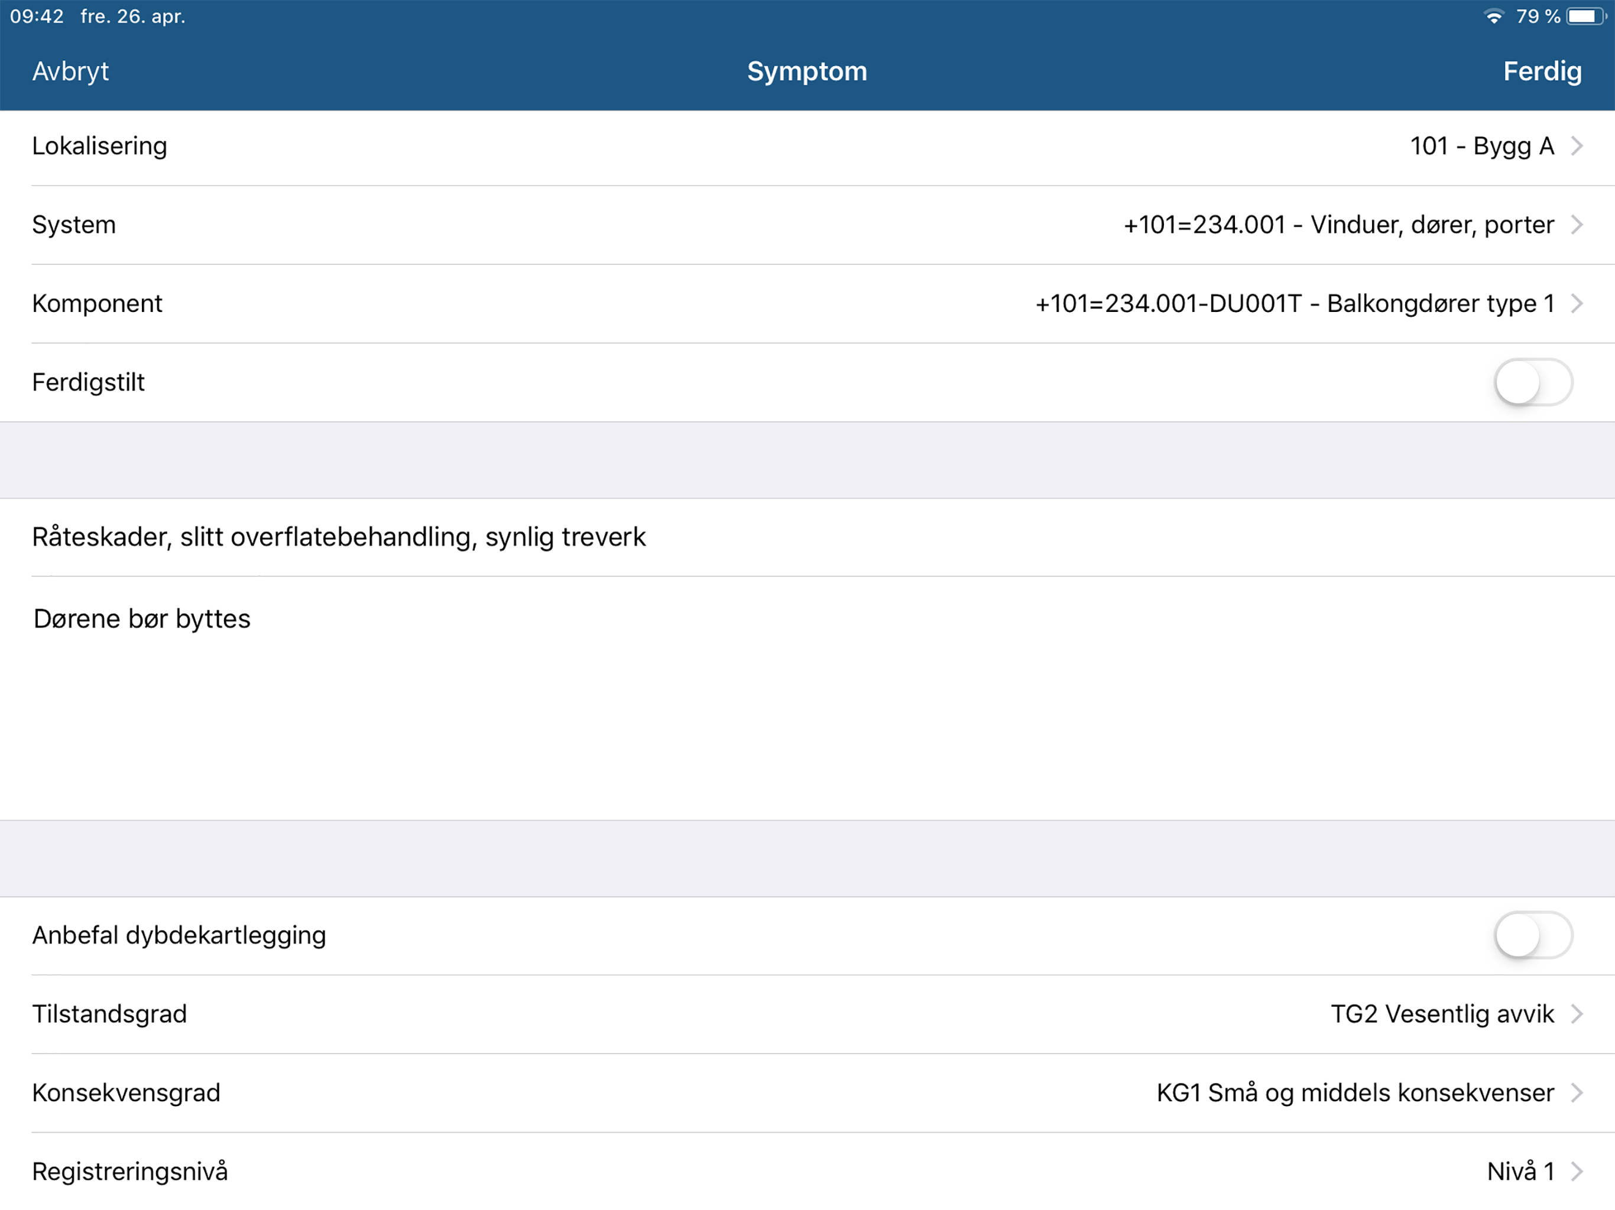Expand the 101 - Bygg A chevron
1615x1210 pixels.
pyautogui.click(x=1577, y=146)
